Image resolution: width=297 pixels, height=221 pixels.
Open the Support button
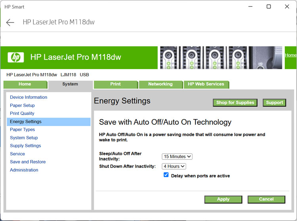[274, 103]
